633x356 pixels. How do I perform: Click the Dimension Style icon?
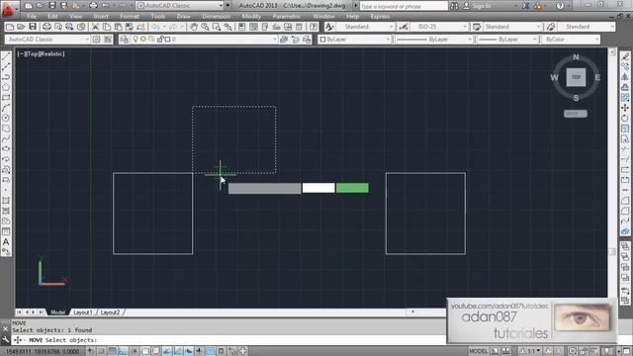tap(404, 27)
